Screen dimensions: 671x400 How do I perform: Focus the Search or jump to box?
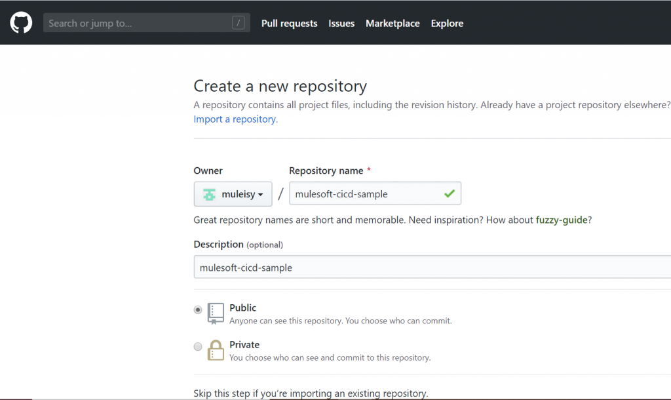138,23
